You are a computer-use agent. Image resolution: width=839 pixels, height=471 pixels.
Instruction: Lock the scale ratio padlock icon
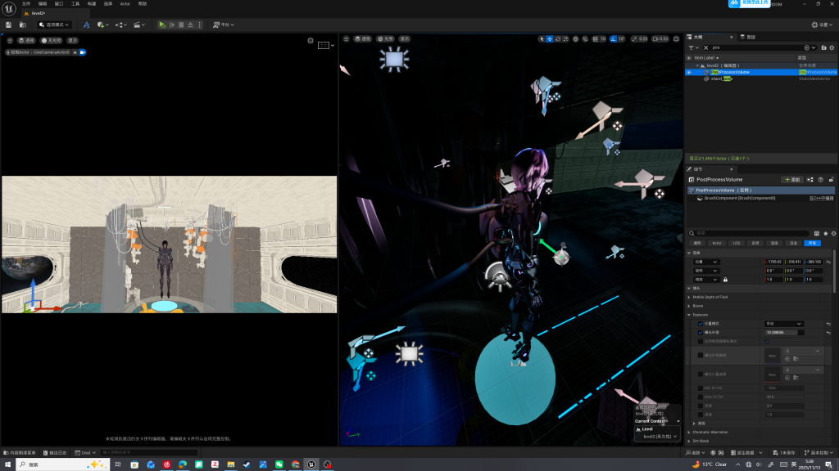tap(725, 280)
